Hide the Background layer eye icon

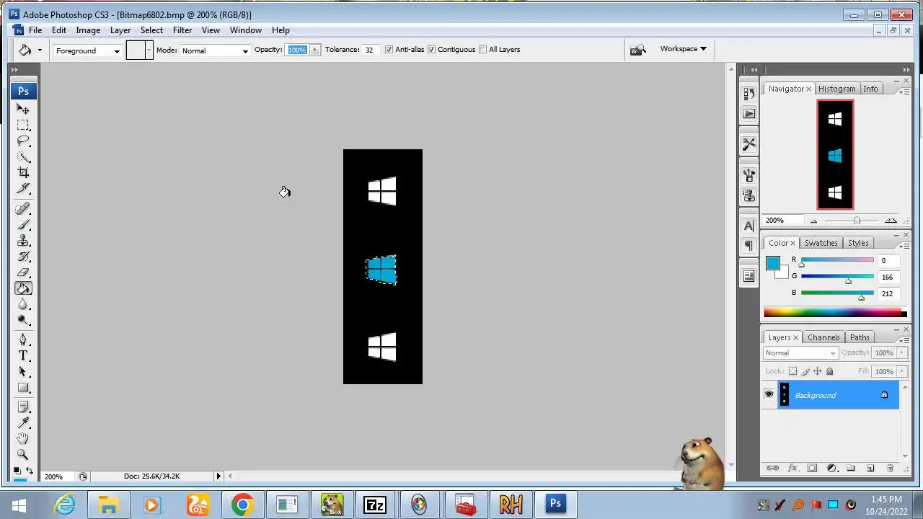click(x=769, y=394)
